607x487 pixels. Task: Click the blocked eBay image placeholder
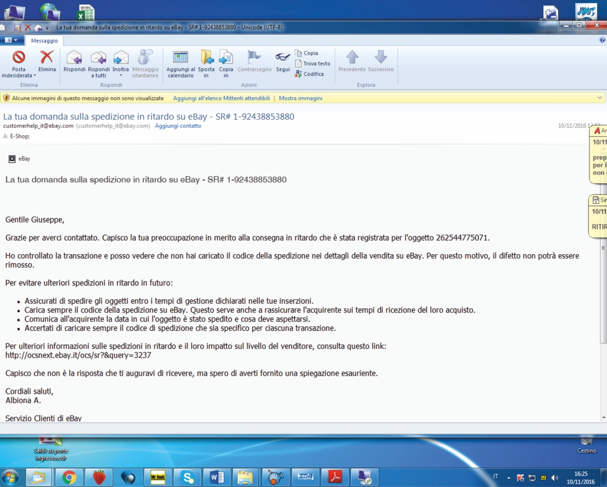click(12, 159)
